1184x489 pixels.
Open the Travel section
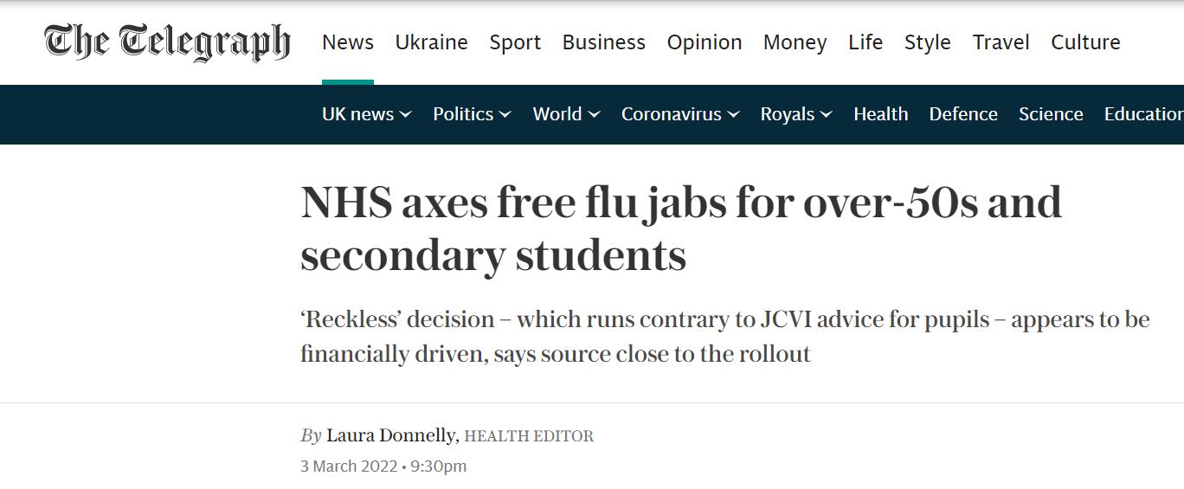tap(1001, 42)
